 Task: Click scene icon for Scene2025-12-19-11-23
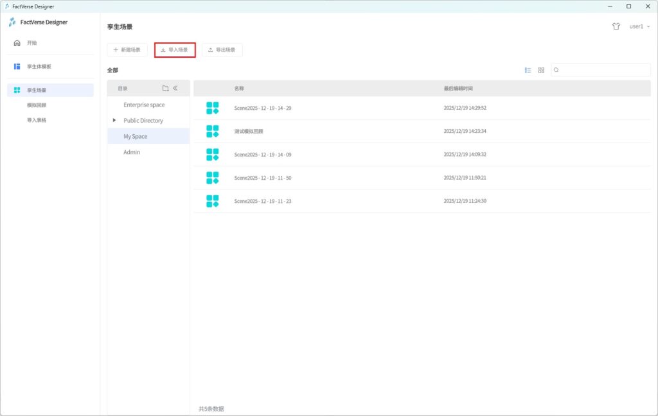pos(213,201)
